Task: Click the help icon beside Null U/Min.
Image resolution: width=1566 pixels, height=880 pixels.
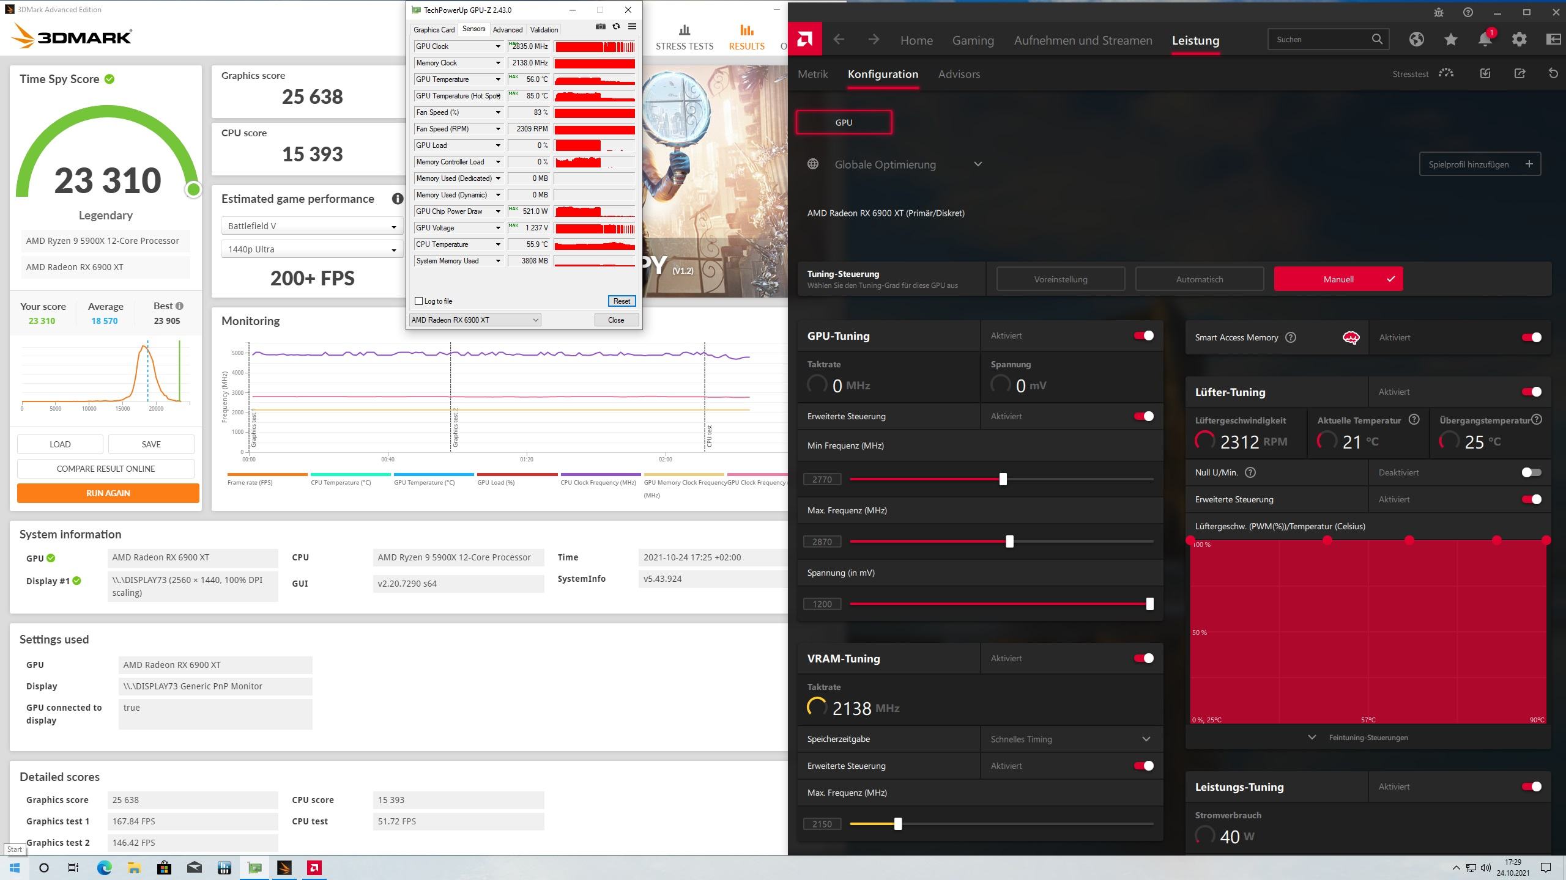Action: pos(1250,472)
